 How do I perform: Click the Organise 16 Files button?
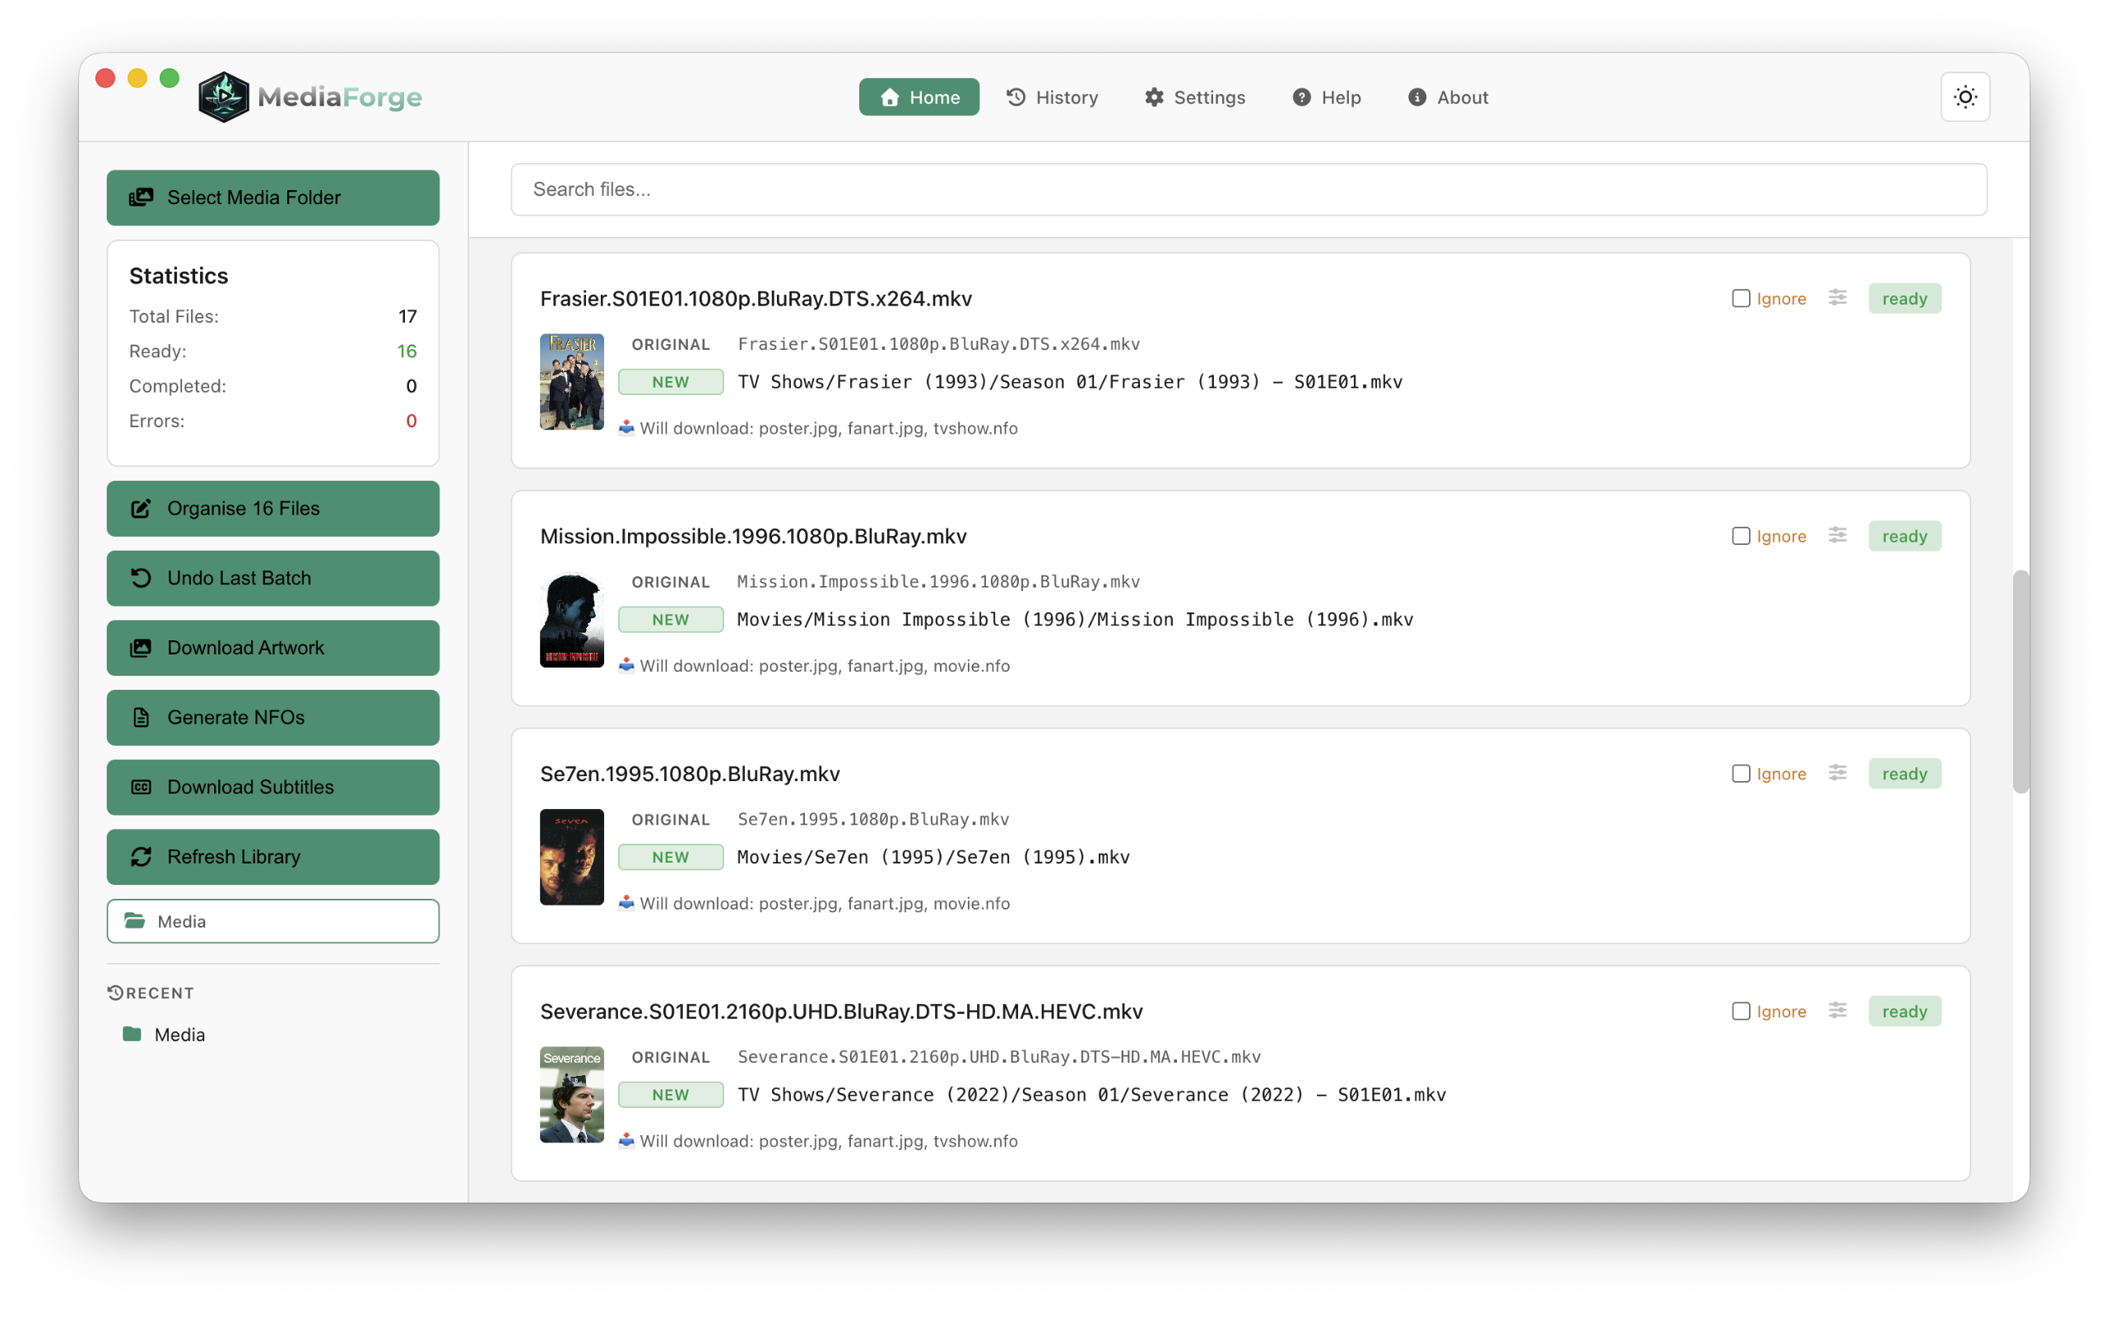coord(272,508)
